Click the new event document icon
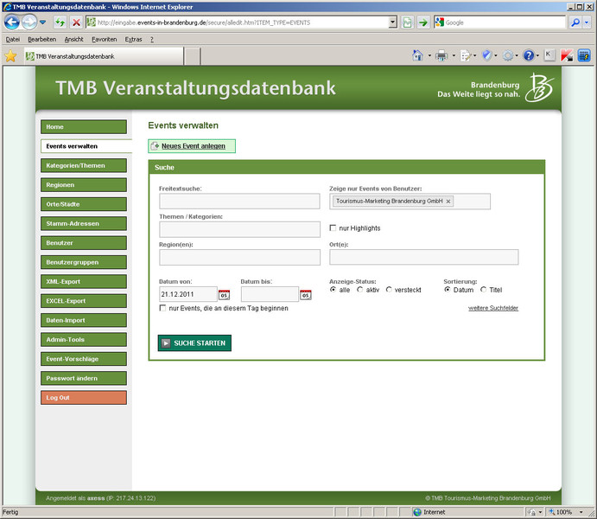The width and height of the screenshot is (597, 519). click(x=155, y=146)
